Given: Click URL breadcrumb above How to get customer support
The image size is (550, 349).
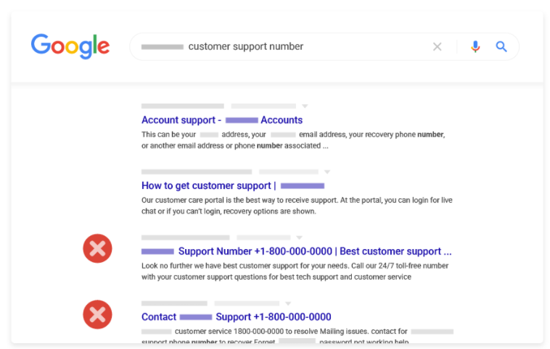Looking at the screenshot, I should click(197, 172).
